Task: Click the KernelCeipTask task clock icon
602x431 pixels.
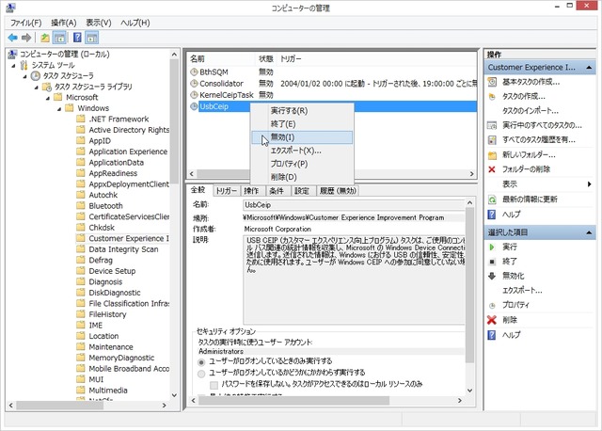Action: [x=195, y=94]
